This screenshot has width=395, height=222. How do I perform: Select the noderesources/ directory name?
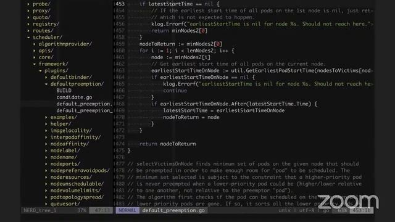point(72,177)
